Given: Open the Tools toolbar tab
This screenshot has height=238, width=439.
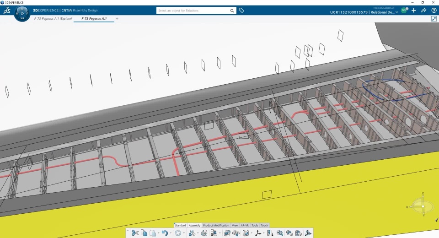Looking at the screenshot, I should (255, 225).
